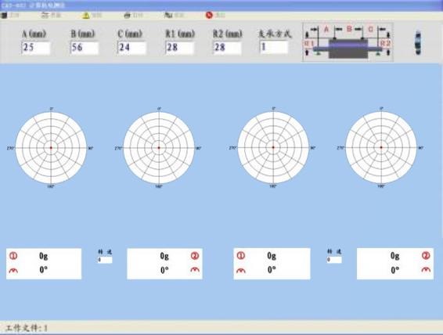
Task: Click the red circled 2 in rightmost readout
Action: tap(426, 255)
